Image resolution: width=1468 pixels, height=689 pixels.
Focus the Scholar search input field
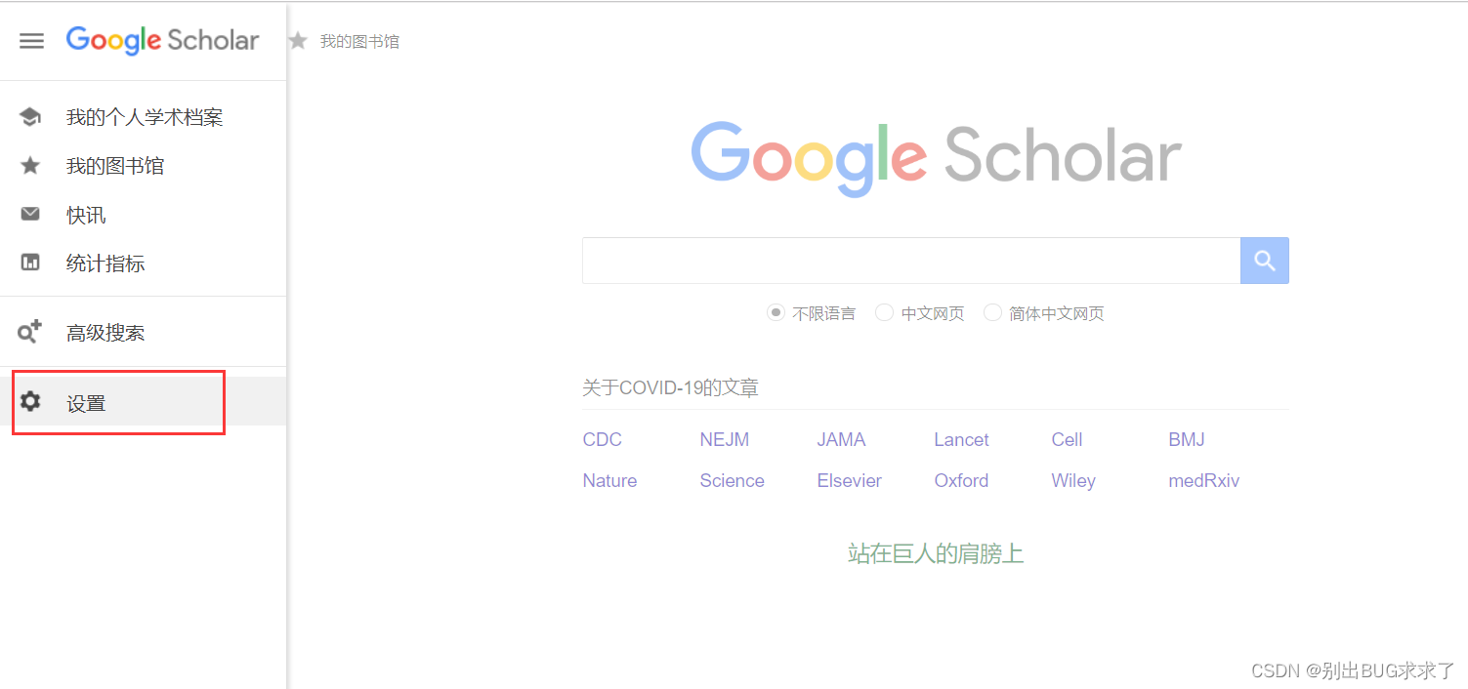pos(911,261)
